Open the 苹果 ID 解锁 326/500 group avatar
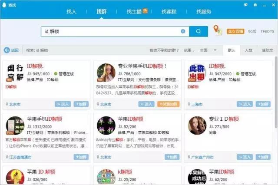Image resolution: width=278 pixels, height=185 pixels. (x=15, y=177)
